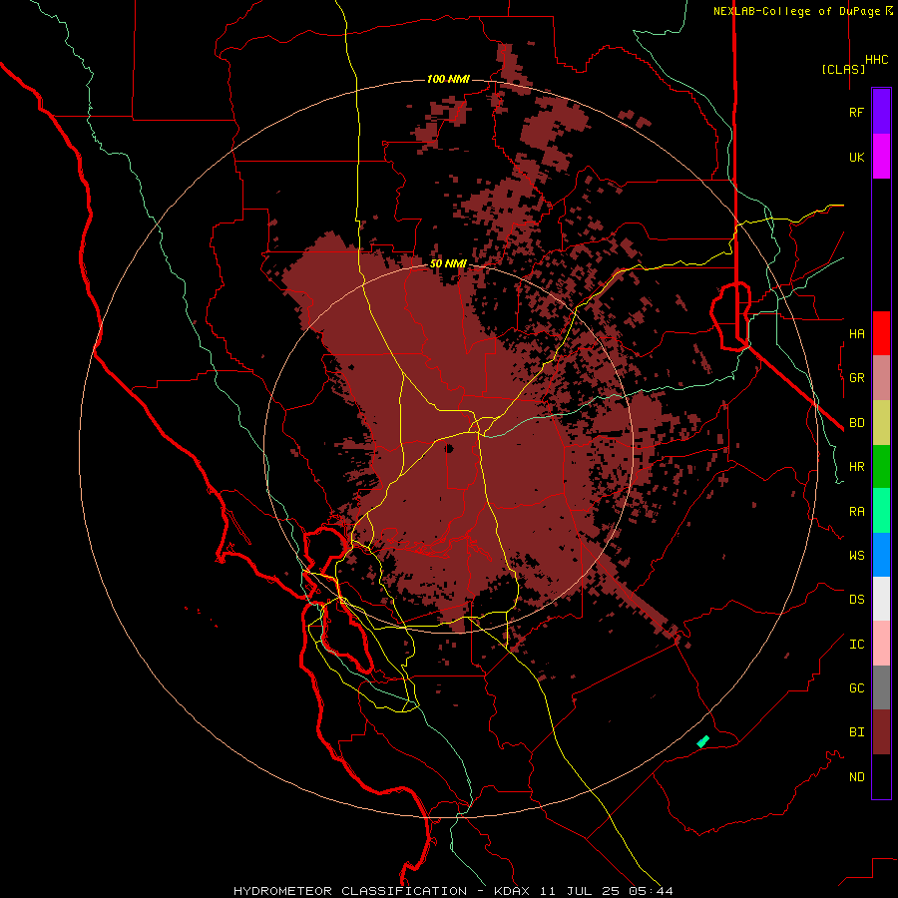Click the "50 NMI" range ring label
Screen dimensions: 898x898
pos(448,263)
